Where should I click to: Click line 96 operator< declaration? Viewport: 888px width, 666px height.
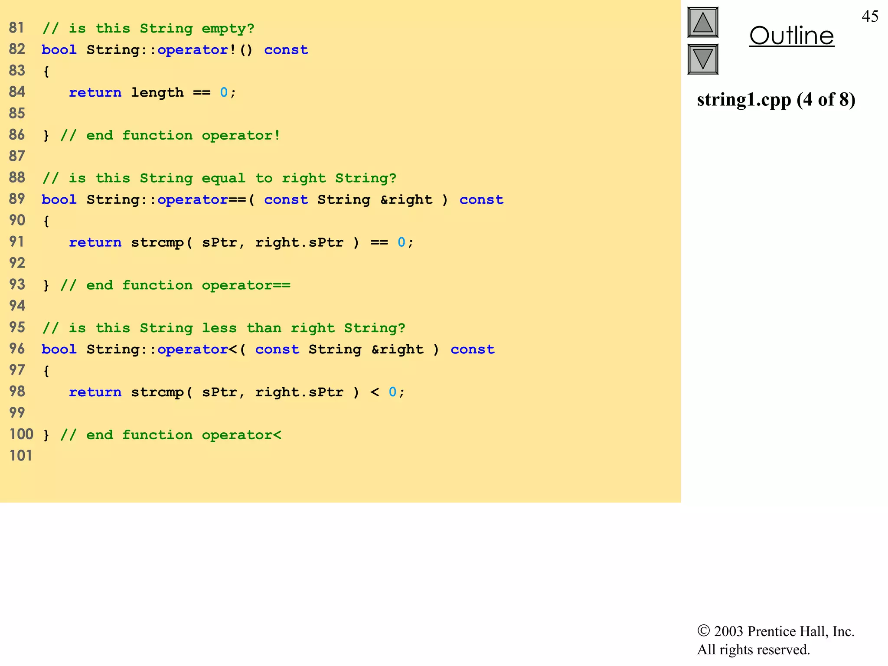coord(268,349)
